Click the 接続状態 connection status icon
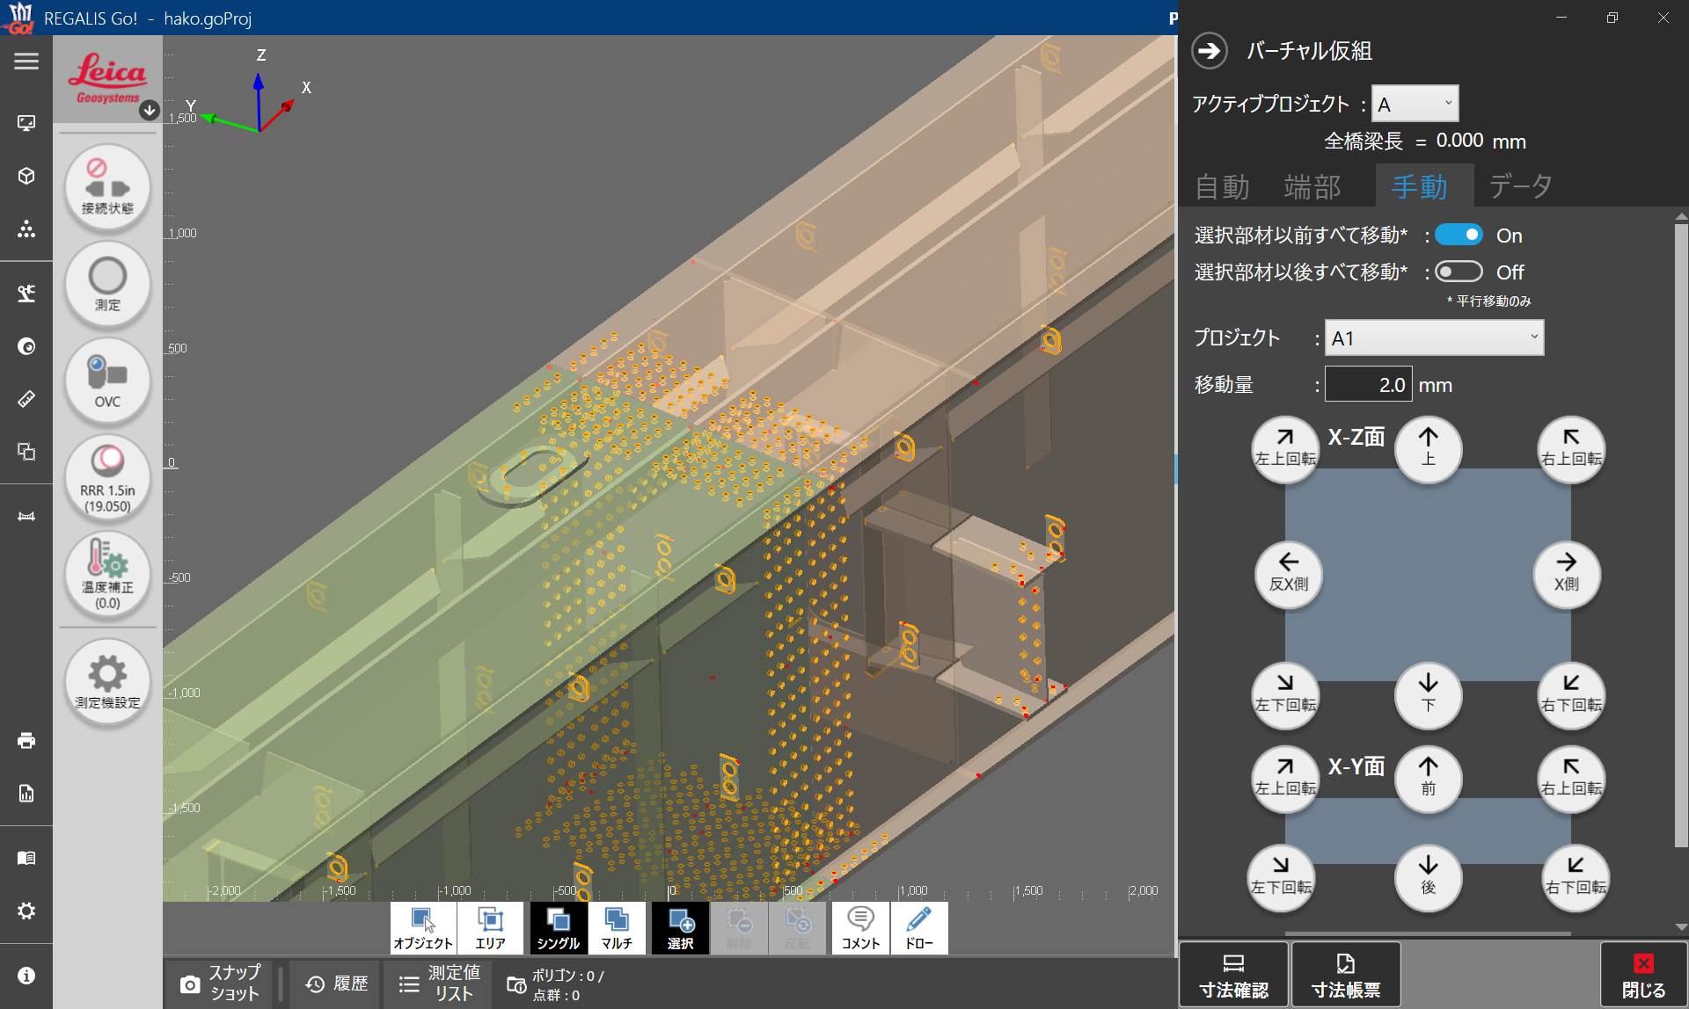Viewport: 1689px width, 1009px height. coord(107,187)
